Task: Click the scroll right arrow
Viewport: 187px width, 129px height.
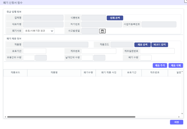Action: (x=179, y=117)
